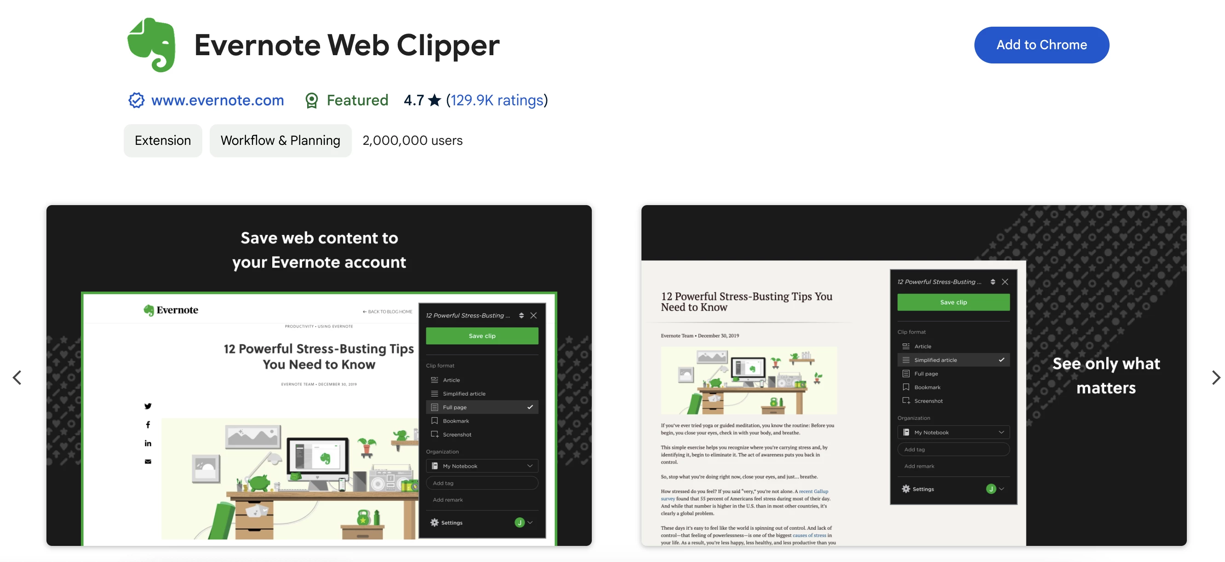The height and width of the screenshot is (562, 1225).
Task: Click the www.evernote.com link
Action: [x=217, y=100]
